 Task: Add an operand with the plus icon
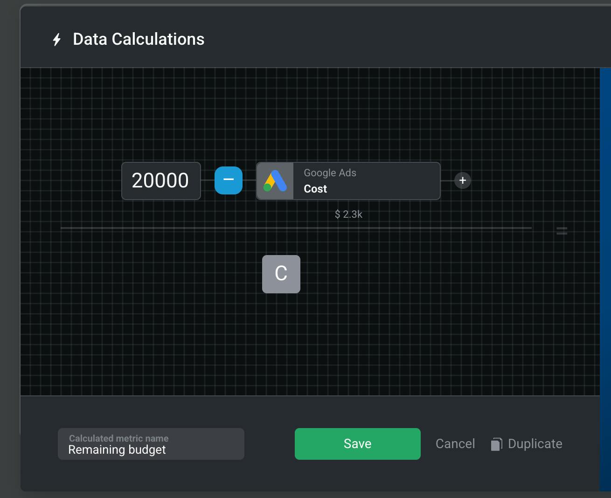[x=463, y=180]
